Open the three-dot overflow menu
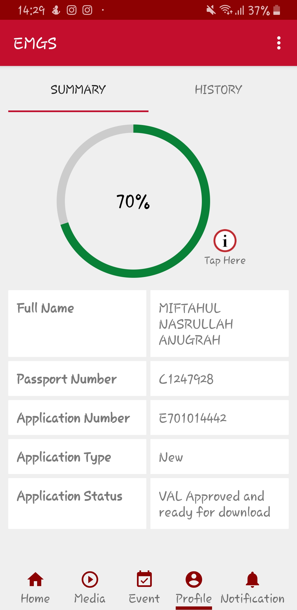 [x=279, y=43]
